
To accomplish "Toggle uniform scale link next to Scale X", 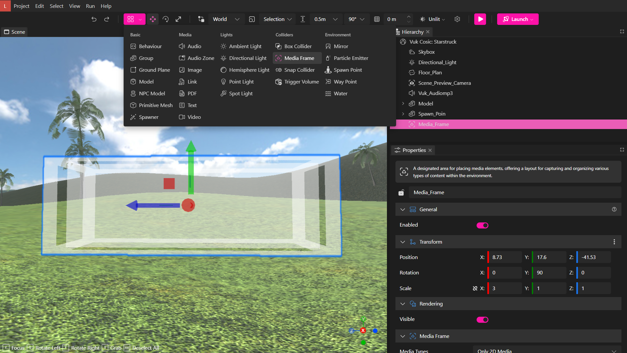I will coord(475,288).
